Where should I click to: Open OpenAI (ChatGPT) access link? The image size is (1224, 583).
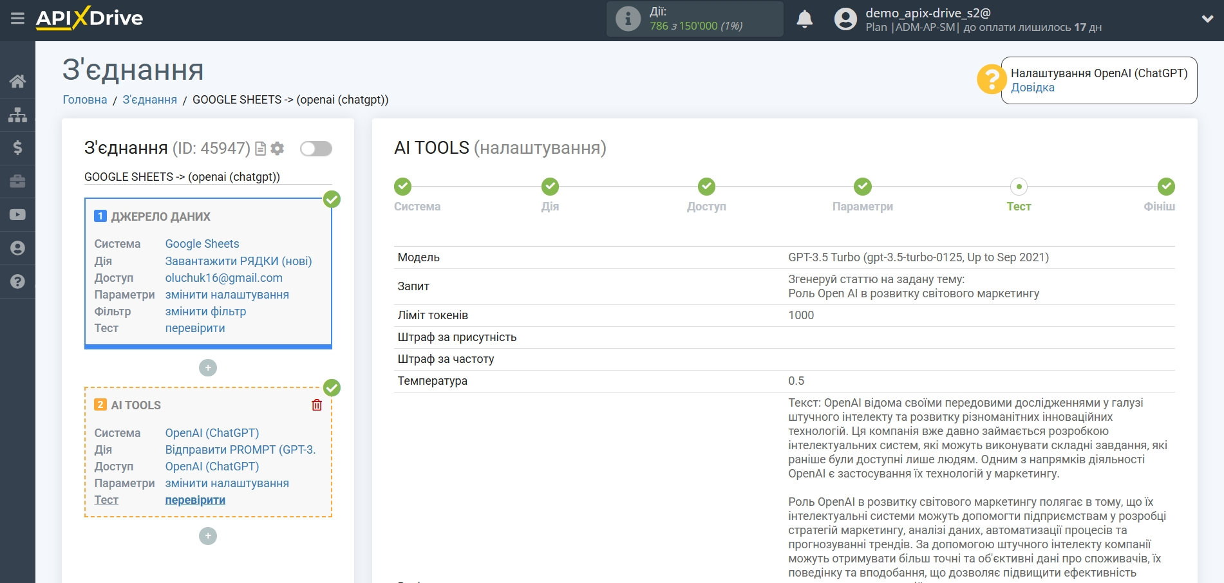coord(212,467)
